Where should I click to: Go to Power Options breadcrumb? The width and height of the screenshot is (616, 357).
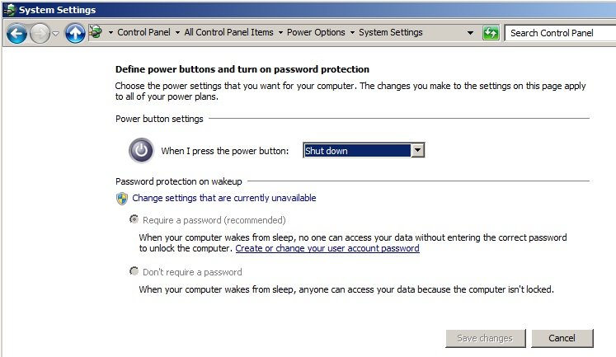(x=316, y=33)
